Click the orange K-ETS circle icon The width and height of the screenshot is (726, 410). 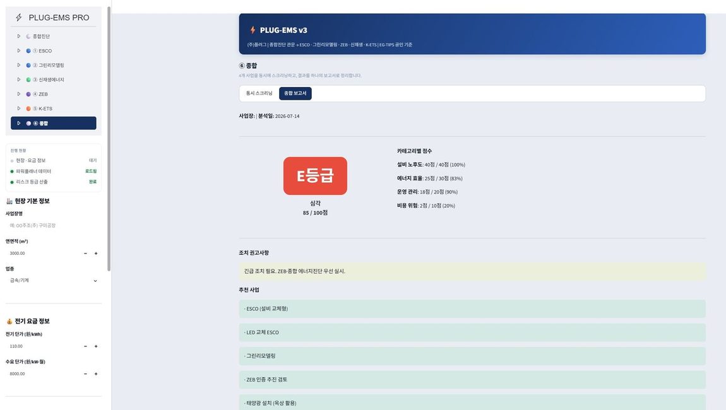pyautogui.click(x=28, y=108)
